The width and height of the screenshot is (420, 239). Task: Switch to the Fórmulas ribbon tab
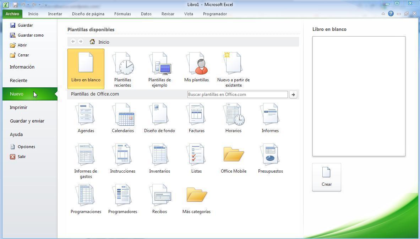pyautogui.click(x=122, y=14)
